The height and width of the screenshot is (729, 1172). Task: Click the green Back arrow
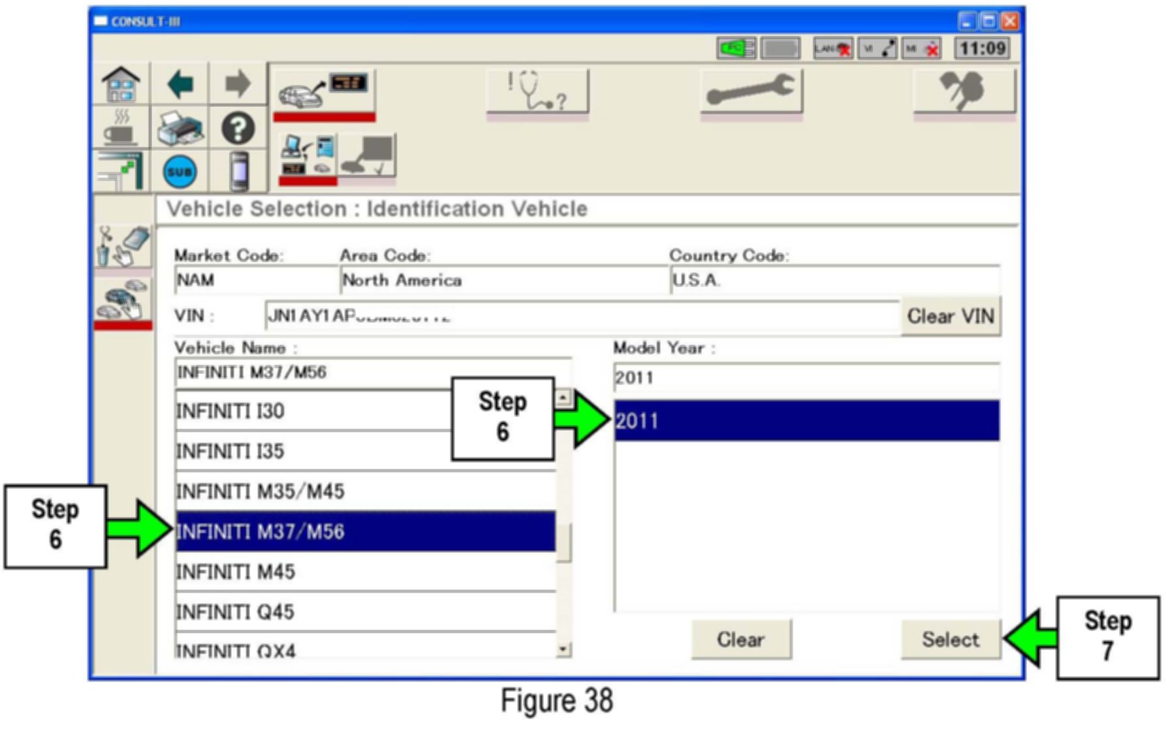click(180, 84)
